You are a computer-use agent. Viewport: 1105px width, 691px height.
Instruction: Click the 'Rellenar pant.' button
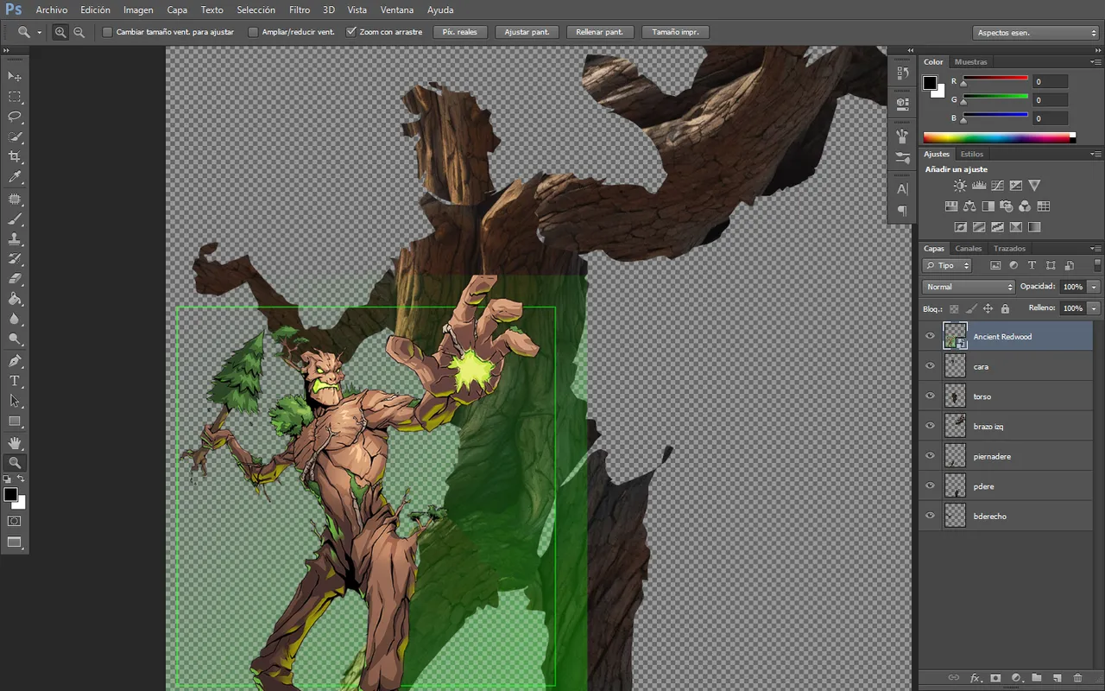pyautogui.click(x=600, y=32)
